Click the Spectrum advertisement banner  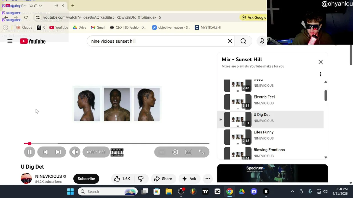(x=272, y=173)
